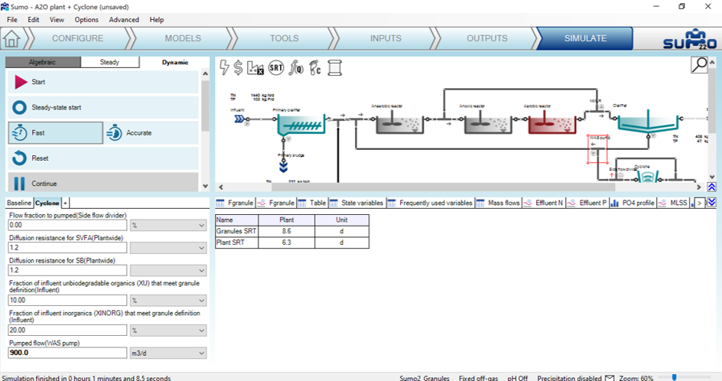Open unit dropdown for Flow fraction to pumped

pyautogui.click(x=168, y=226)
